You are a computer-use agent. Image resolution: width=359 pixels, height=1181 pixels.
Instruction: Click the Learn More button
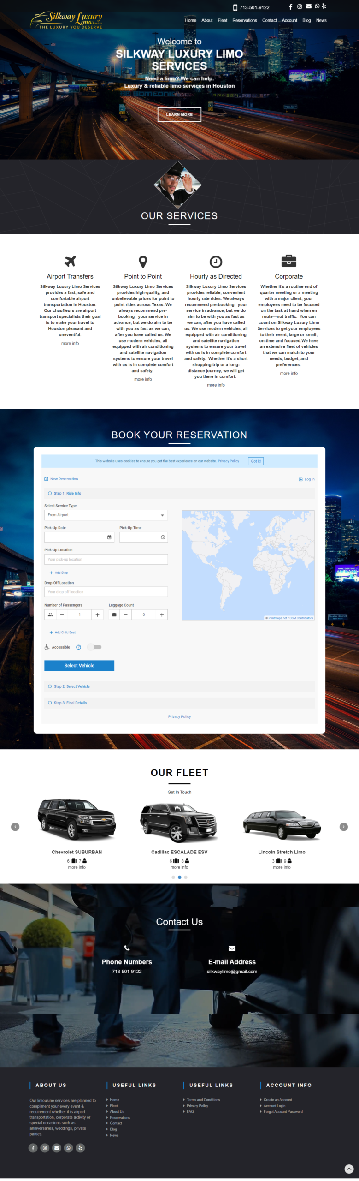point(179,114)
